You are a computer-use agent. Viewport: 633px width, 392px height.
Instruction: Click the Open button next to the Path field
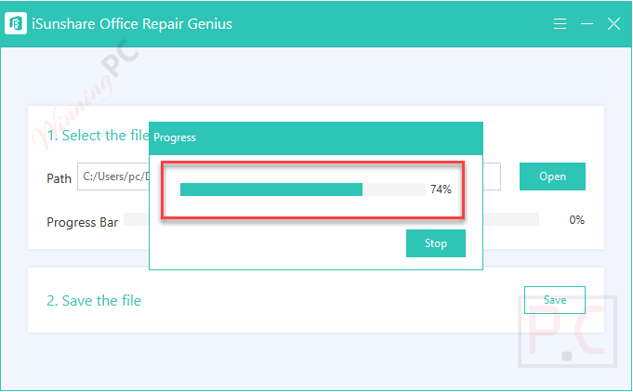pos(552,176)
